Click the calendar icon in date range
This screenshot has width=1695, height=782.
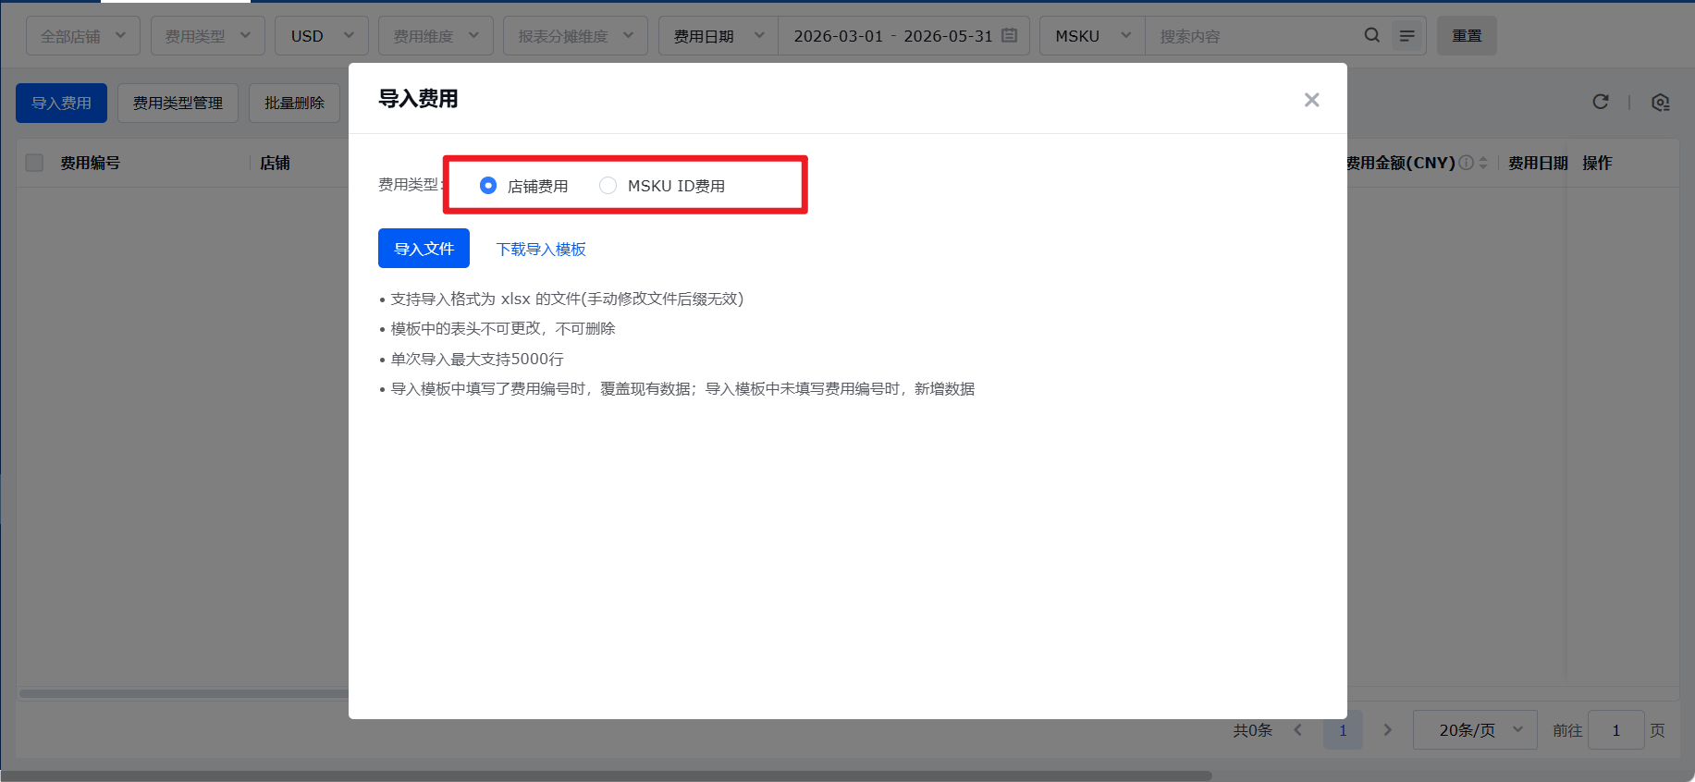point(1010,35)
